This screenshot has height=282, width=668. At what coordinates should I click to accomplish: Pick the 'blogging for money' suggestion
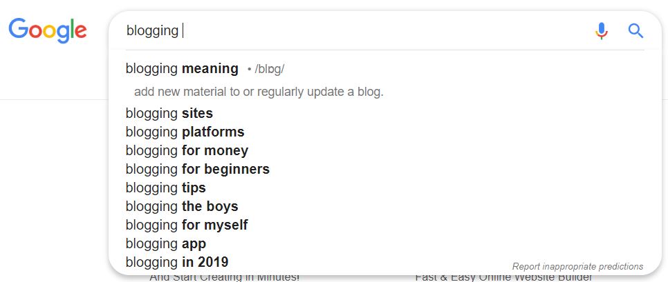(384, 151)
